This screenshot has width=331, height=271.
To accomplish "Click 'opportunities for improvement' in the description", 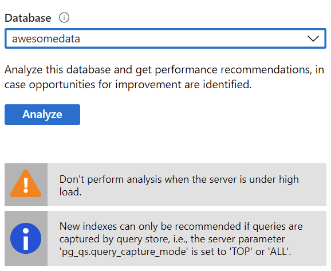I will click(x=105, y=85).
